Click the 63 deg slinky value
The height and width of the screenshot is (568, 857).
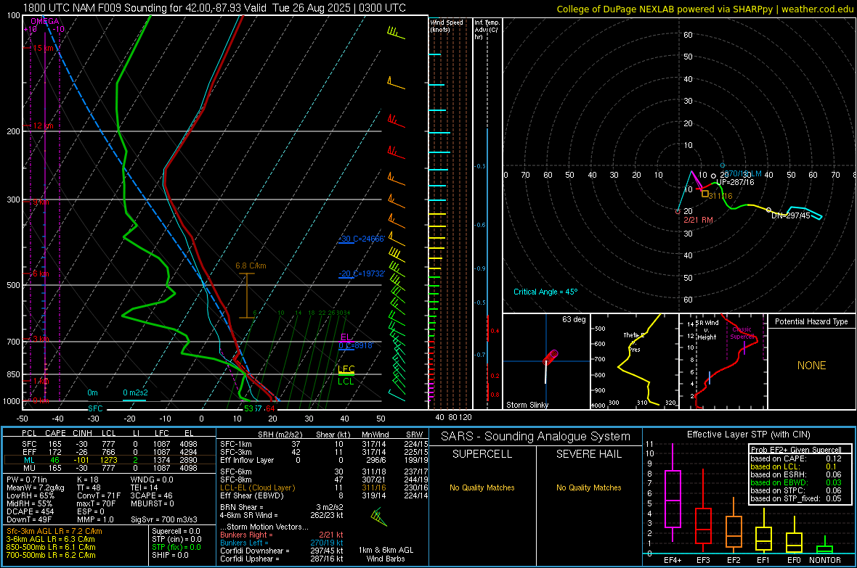573,319
